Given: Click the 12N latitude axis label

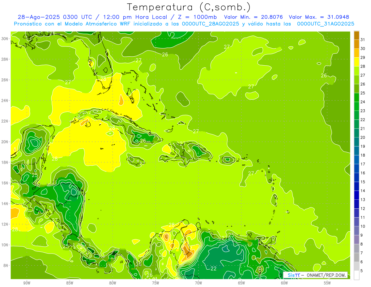Looking at the screenshot, I should coord(5,224).
